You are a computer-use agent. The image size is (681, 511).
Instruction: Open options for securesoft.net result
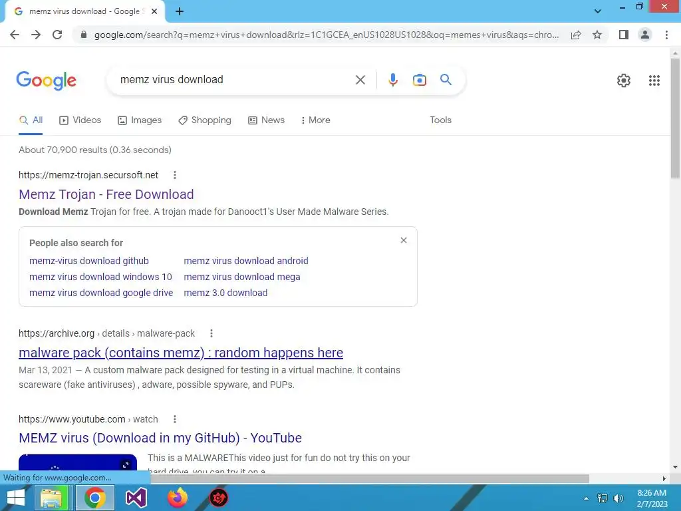175,175
